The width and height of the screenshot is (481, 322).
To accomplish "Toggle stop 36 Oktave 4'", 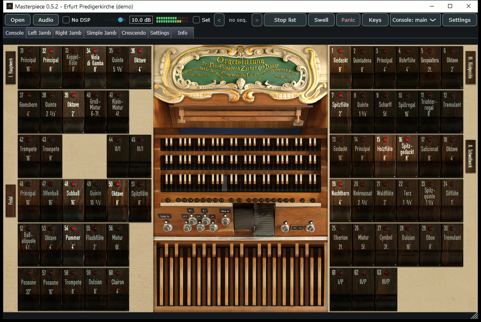I will (140, 68).
